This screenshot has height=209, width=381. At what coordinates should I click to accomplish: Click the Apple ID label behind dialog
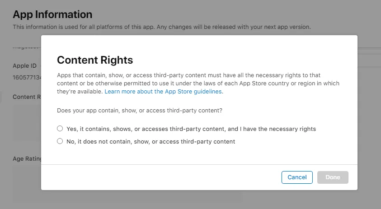24,66
